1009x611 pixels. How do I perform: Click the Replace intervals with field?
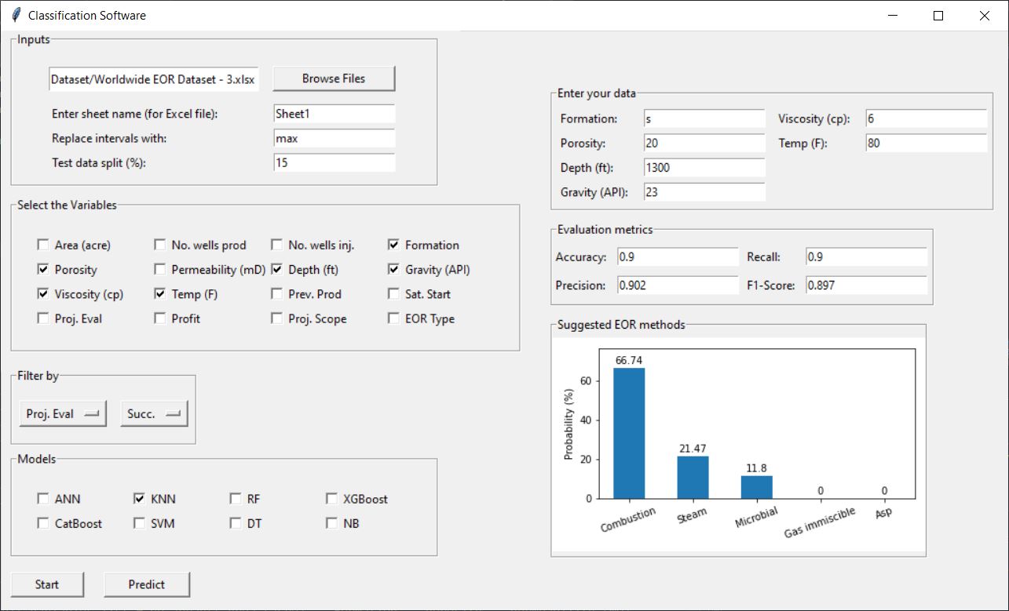pos(334,139)
